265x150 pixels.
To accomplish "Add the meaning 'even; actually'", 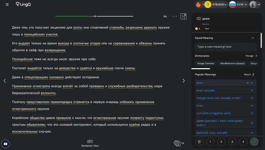I will tap(252, 90).
